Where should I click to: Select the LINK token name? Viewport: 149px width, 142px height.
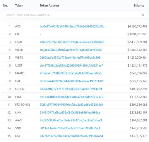18,113
